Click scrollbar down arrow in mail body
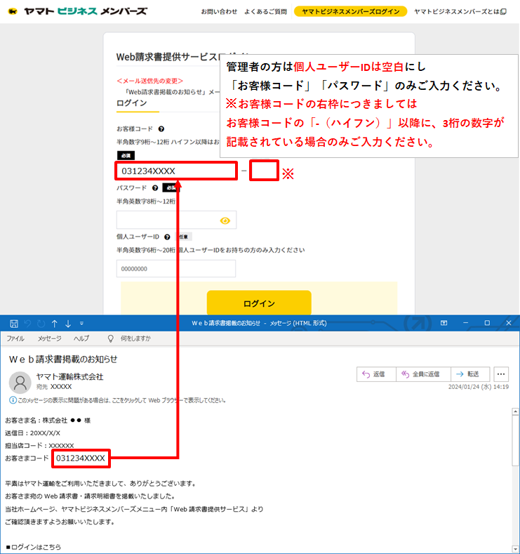This screenshot has height=554, width=520. 515,549
